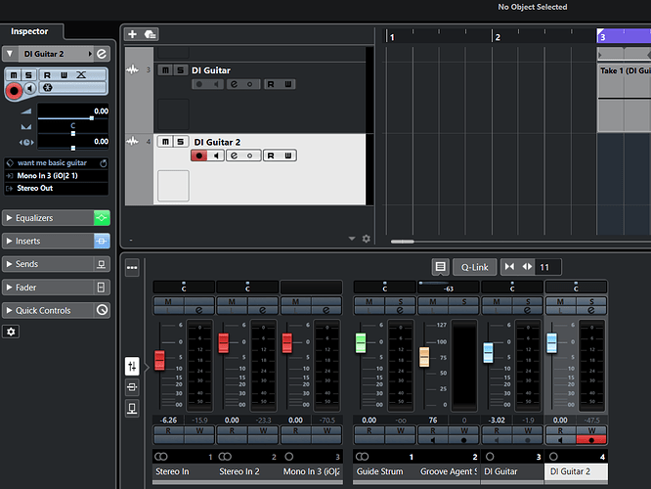
Task: Toggle Read automation on DI Guitar 2 track
Action: click(271, 156)
